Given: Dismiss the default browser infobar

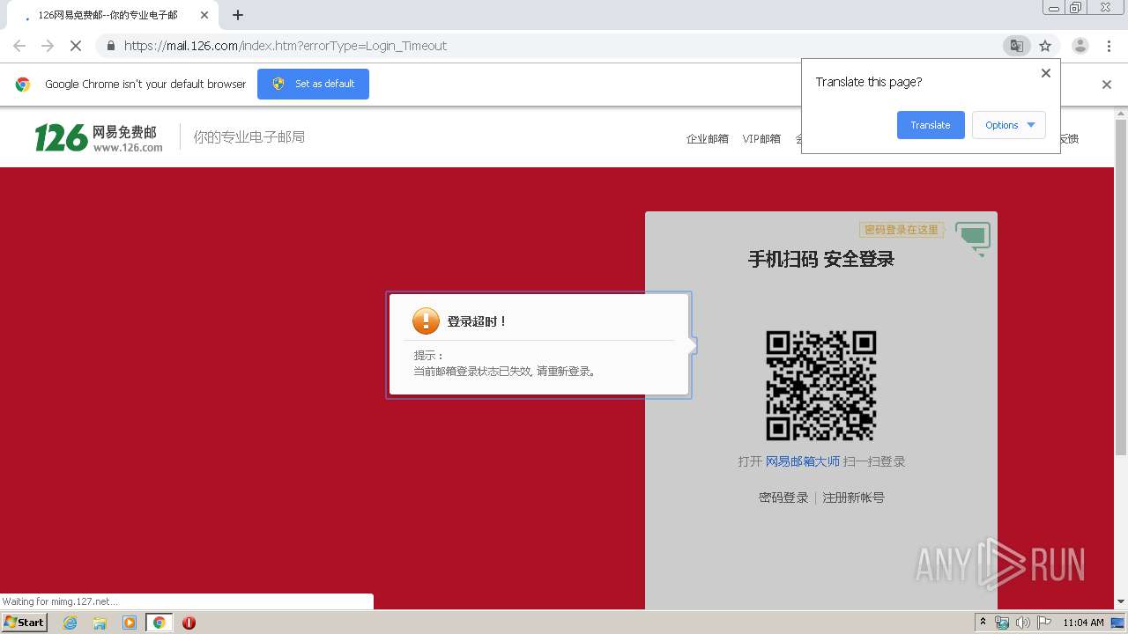Looking at the screenshot, I should (1107, 85).
